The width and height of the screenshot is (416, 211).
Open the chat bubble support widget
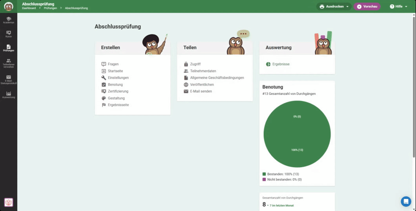pyautogui.click(x=406, y=201)
